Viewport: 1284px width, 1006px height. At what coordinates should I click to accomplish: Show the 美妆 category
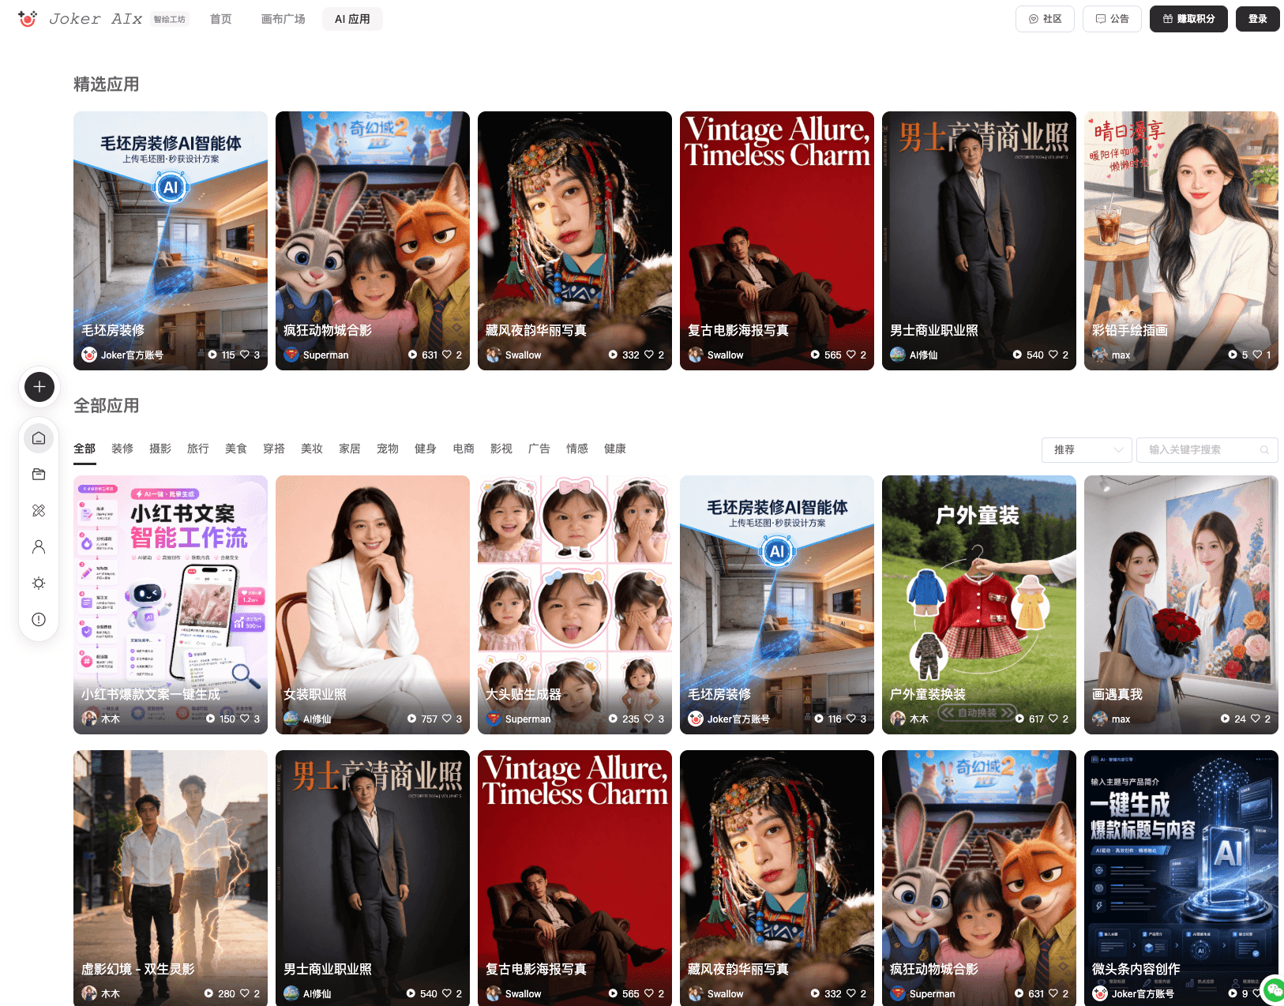(x=312, y=449)
